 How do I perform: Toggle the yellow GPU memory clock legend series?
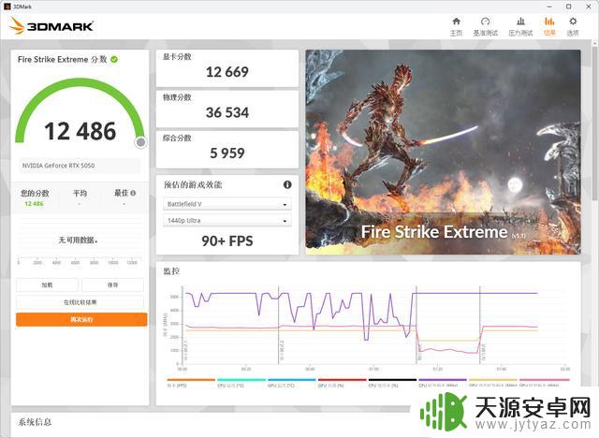[x=493, y=383]
